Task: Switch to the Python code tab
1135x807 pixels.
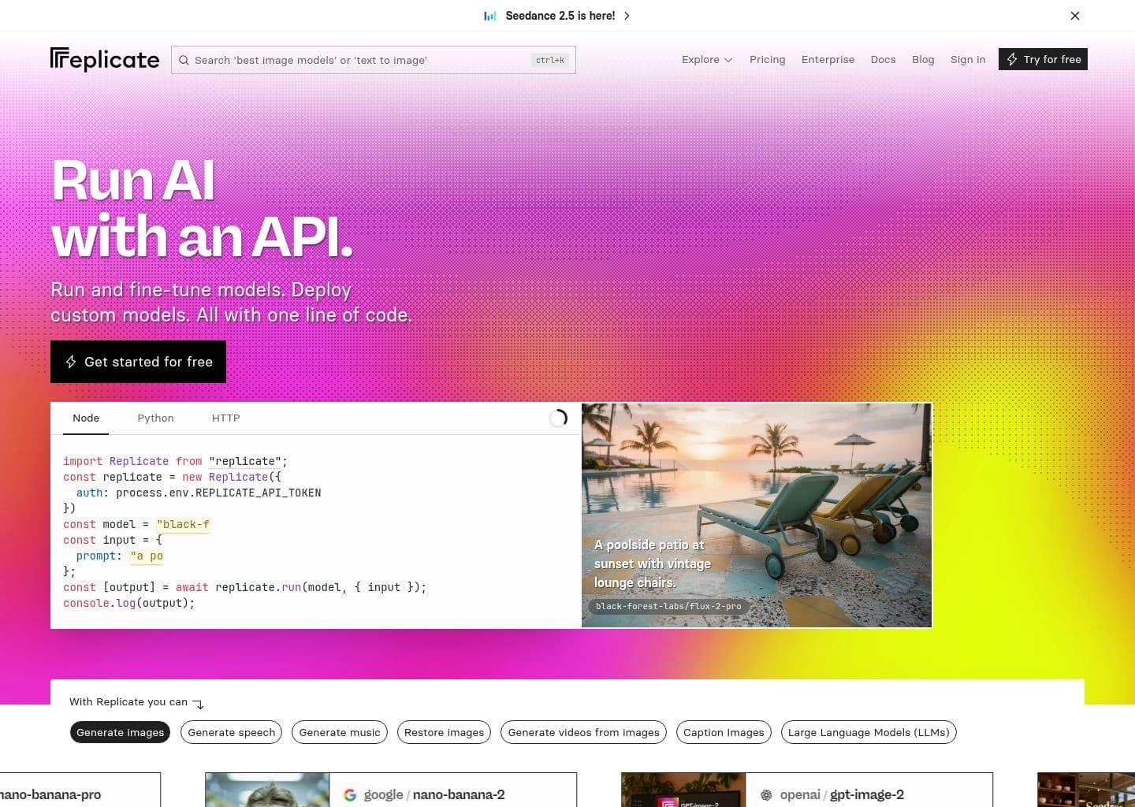Action: click(x=155, y=418)
